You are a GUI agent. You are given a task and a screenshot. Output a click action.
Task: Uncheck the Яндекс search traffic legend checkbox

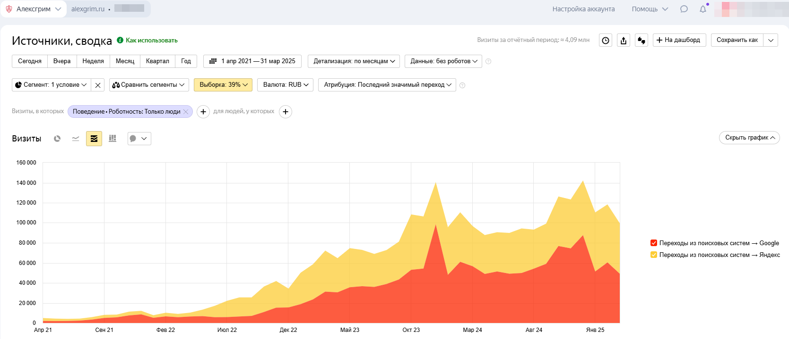(654, 255)
